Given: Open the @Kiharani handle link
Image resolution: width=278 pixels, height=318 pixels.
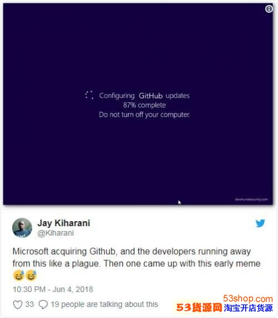Looking at the screenshot, I should point(56,233).
